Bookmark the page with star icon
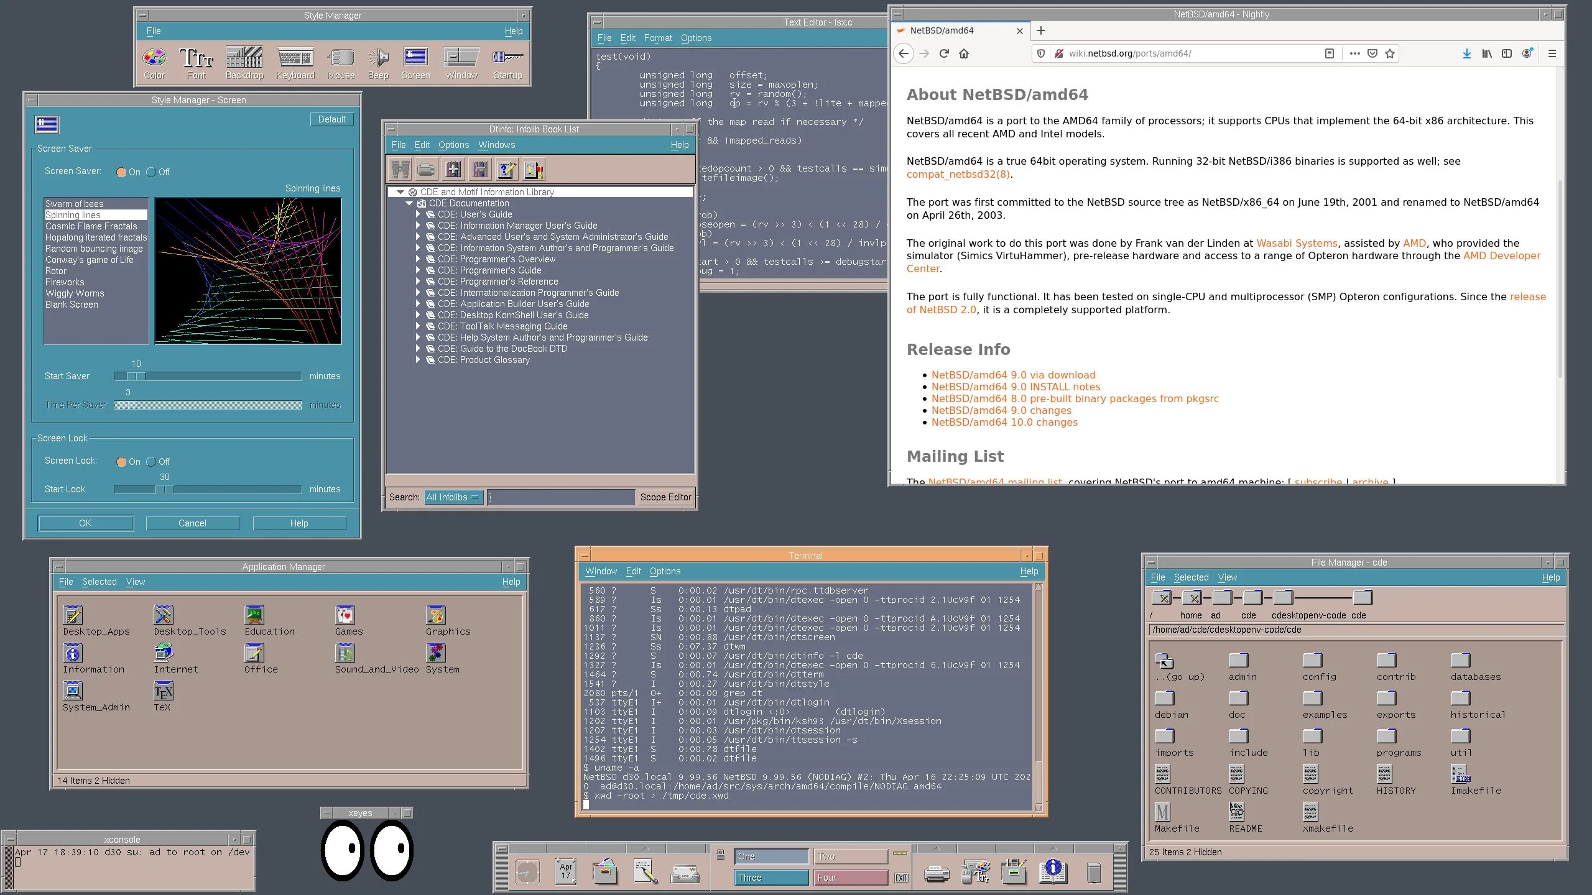The image size is (1592, 895). [x=1390, y=53]
